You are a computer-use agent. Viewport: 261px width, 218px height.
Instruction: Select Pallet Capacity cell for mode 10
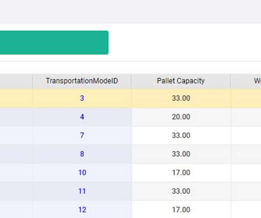(x=181, y=173)
